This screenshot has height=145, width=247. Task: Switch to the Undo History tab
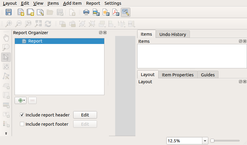[173, 34]
